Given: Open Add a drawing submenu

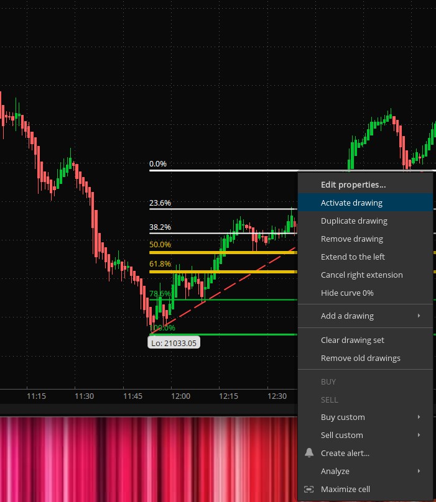Looking at the screenshot, I should pos(365,316).
